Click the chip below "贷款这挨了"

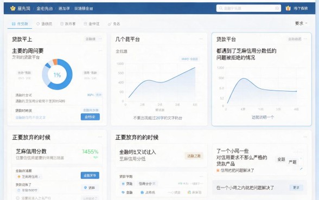click(x=28, y=190)
